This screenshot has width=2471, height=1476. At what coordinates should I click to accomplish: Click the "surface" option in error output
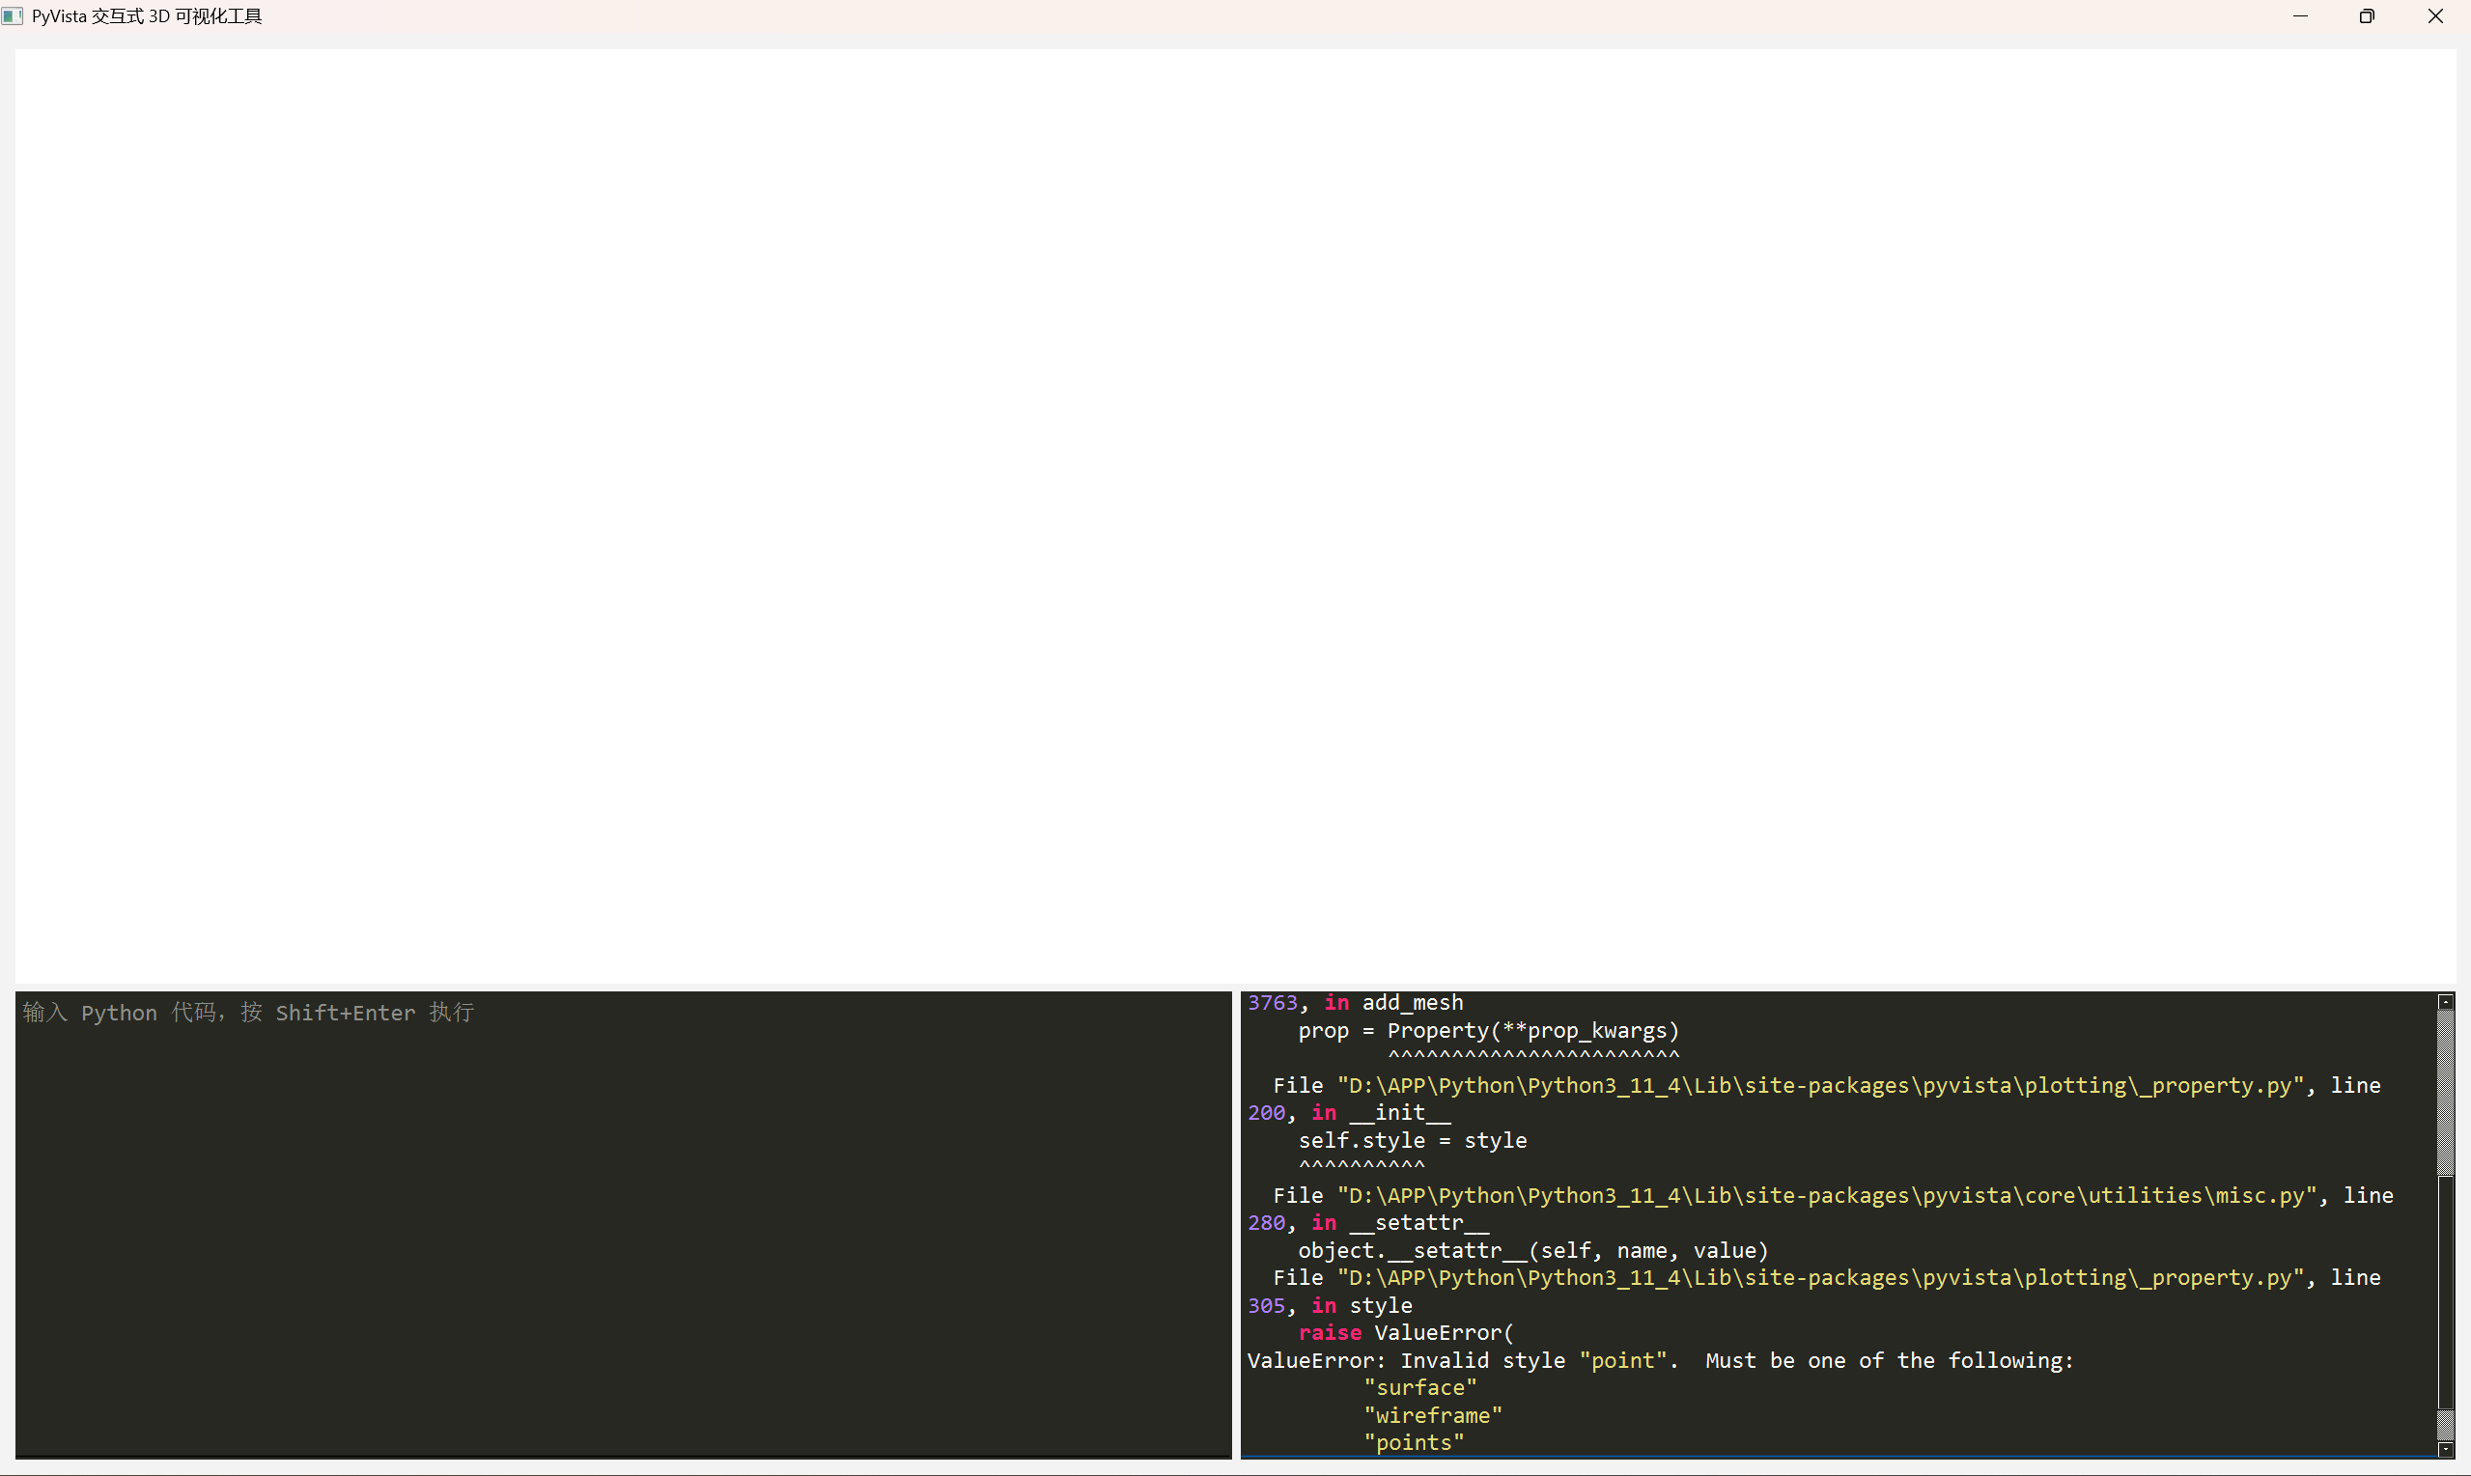pos(1419,1387)
